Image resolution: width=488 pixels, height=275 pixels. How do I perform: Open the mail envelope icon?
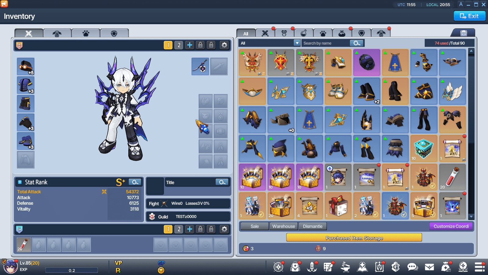click(429, 267)
